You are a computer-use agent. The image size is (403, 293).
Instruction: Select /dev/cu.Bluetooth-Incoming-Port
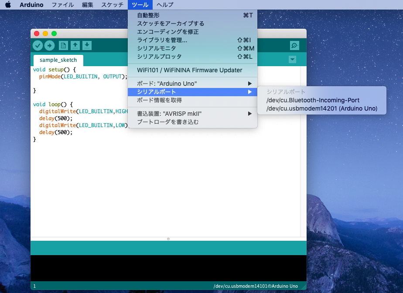pyautogui.click(x=322, y=100)
